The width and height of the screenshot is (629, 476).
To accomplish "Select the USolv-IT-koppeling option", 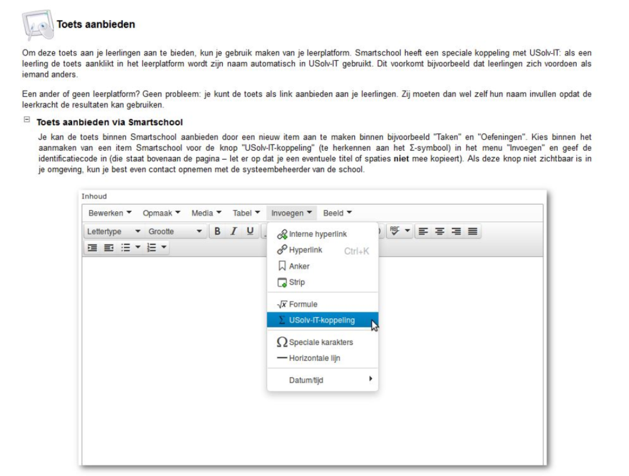I will 322,320.
